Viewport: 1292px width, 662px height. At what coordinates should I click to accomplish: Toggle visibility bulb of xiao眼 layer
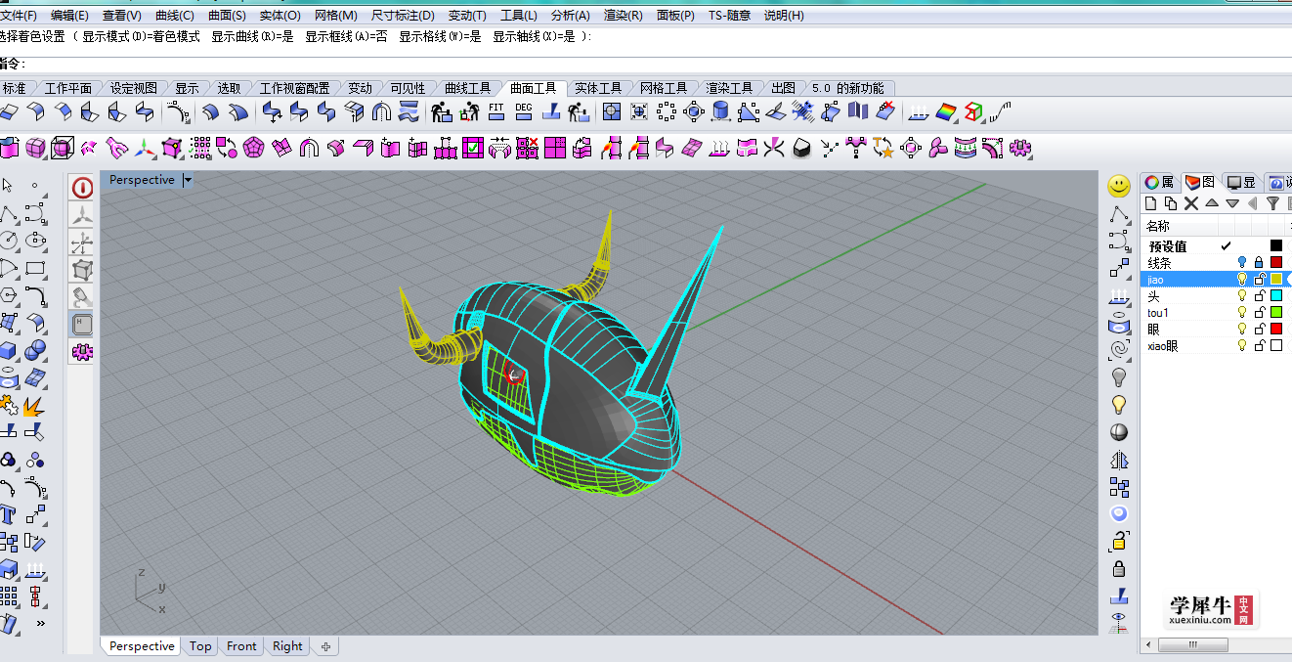(1242, 346)
